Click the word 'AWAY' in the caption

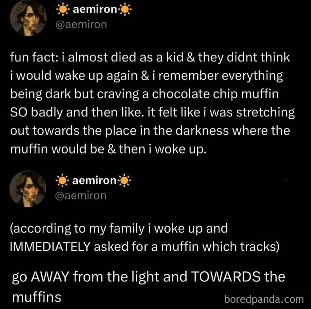54,277
